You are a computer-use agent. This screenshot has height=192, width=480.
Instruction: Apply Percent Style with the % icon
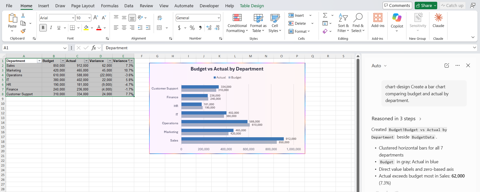(x=192, y=28)
